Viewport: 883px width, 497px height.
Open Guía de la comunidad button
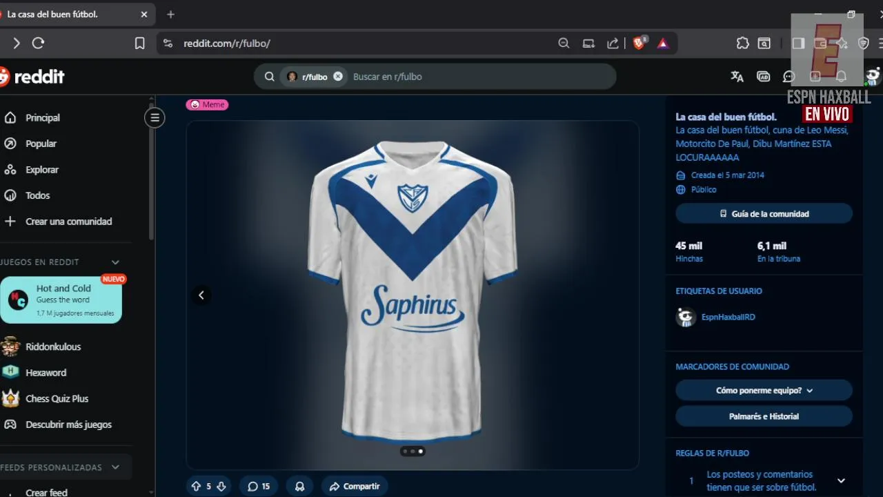[x=764, y=214]
